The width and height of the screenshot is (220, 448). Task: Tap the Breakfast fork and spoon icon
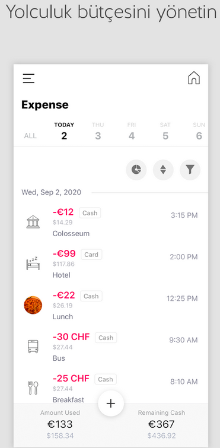pyautogui.click(x=33, y=388)
